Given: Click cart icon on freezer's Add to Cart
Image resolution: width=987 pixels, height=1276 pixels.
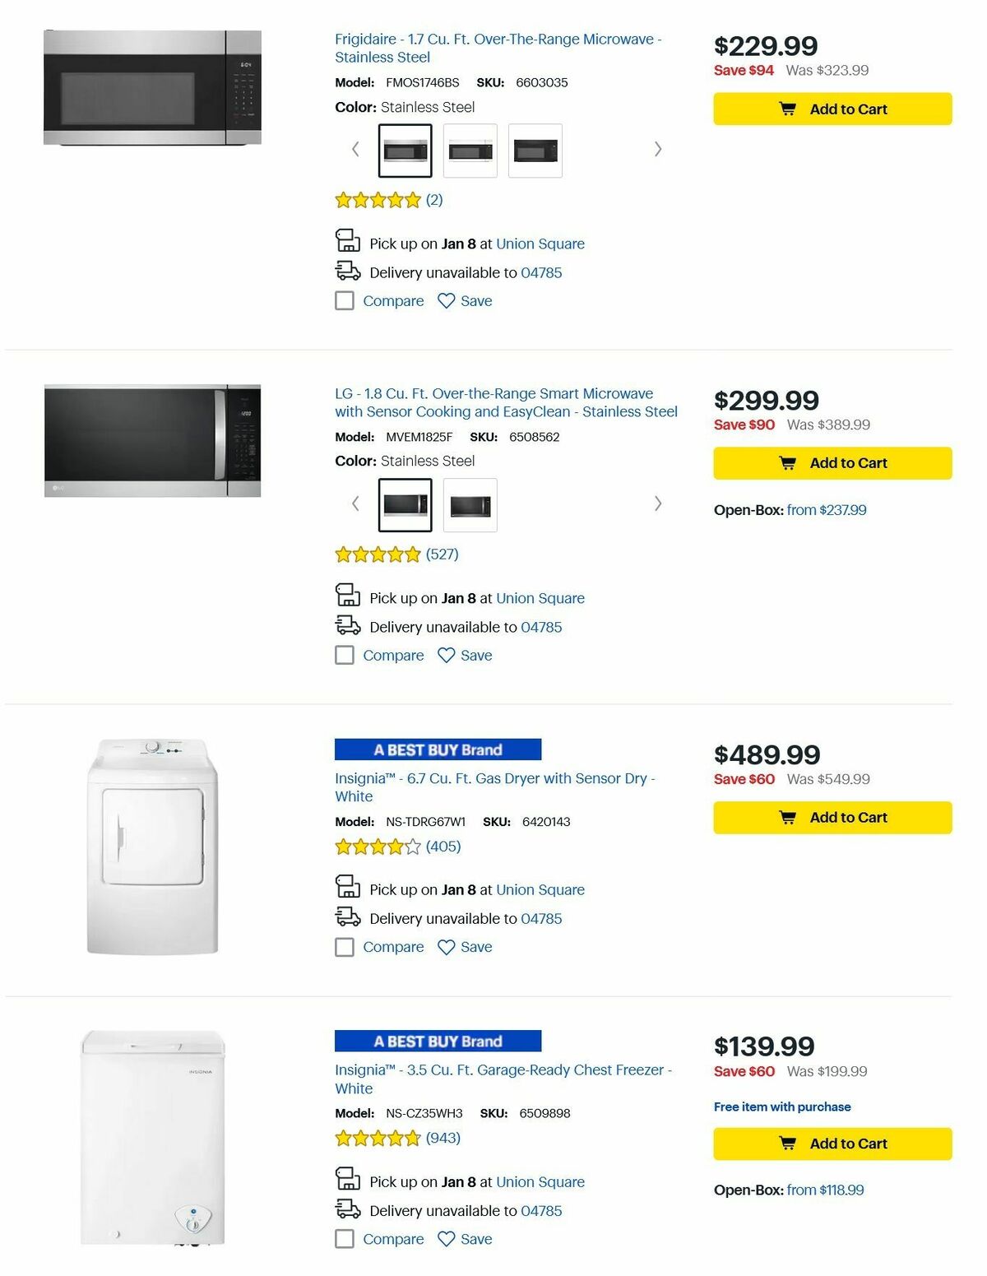Looking at the screenshot, I should point(790,1143).
